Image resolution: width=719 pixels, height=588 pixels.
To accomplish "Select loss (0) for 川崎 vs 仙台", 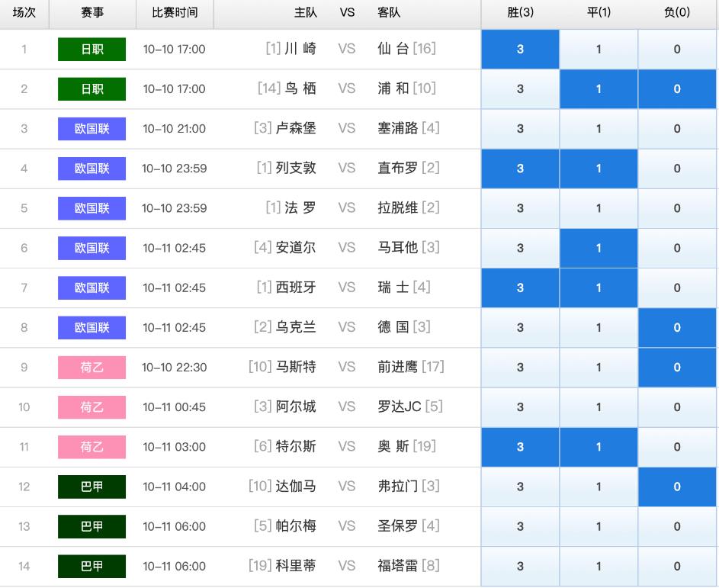I will [677, 49].
